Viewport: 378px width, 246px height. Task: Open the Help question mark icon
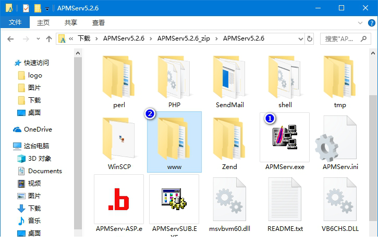pyautogui.click(x=372, y=23)
